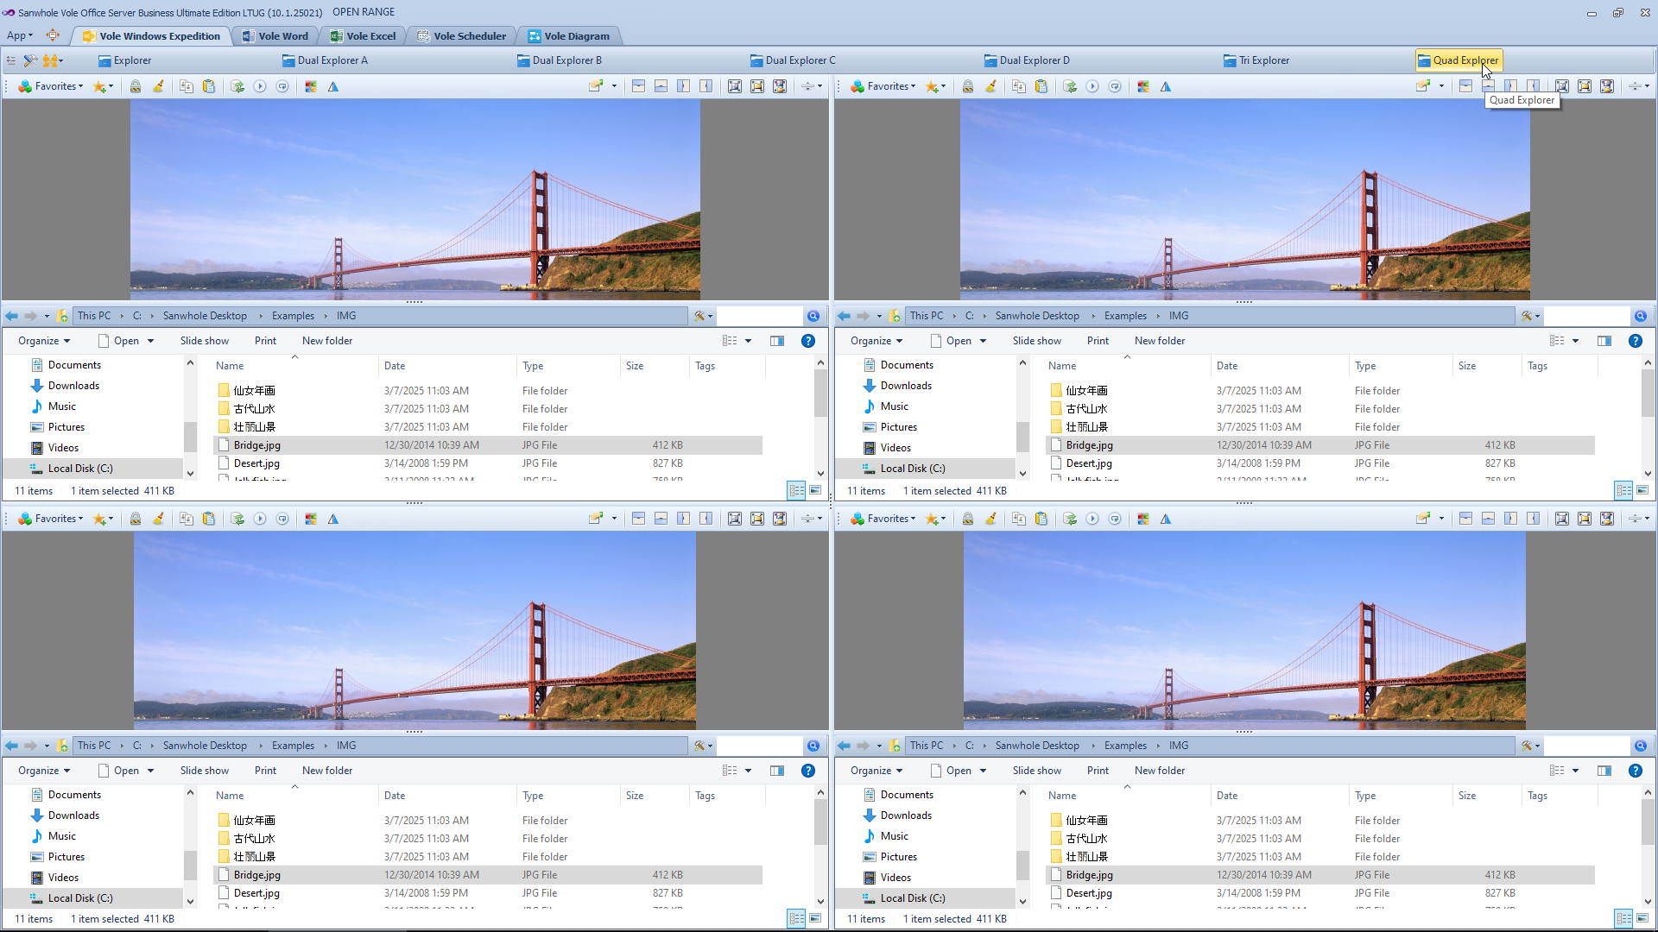
Task: Switch to large thumbnails view in top-right pane status bar
Action: point(1642,491)
